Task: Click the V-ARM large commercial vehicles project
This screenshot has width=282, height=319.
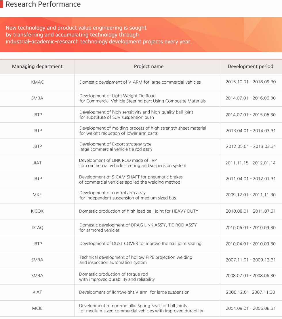Action: click(140, 82)
